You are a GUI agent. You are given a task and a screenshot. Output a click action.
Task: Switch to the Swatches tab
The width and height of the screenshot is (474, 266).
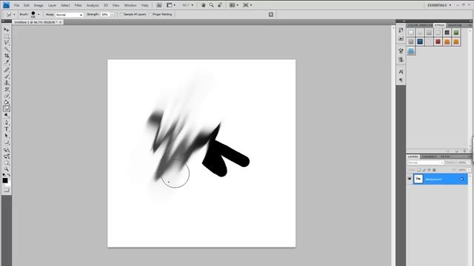(427, 25)
